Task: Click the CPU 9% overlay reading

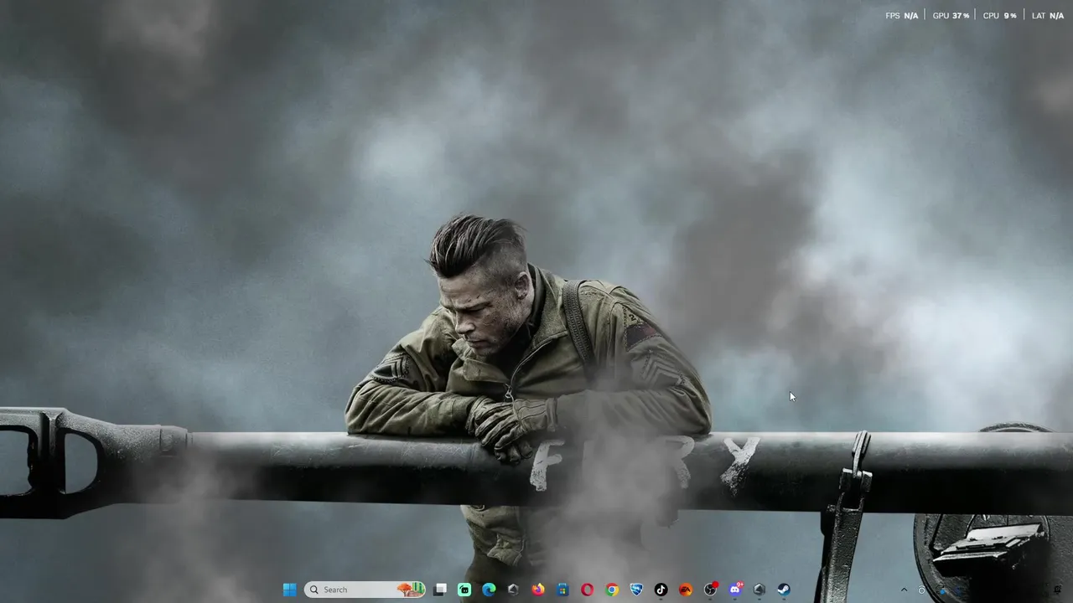Action: pos(999,16)
